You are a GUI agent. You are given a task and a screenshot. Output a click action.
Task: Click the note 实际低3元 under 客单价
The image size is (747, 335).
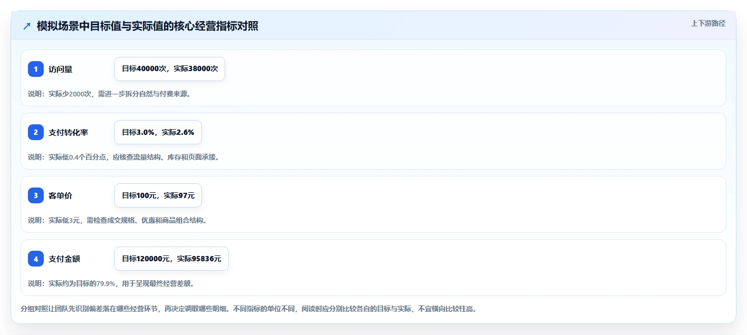(x=117, y=220)
